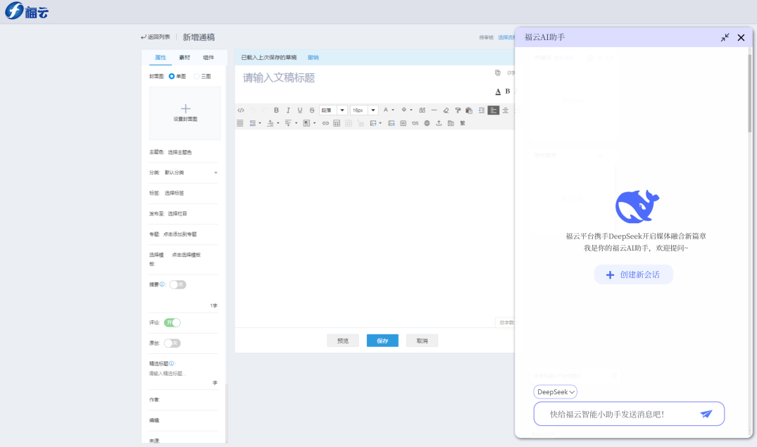The width and height of the screenshot is (757, 447).
Task: Justify text alignment
Action: click(x=240, y=124)
